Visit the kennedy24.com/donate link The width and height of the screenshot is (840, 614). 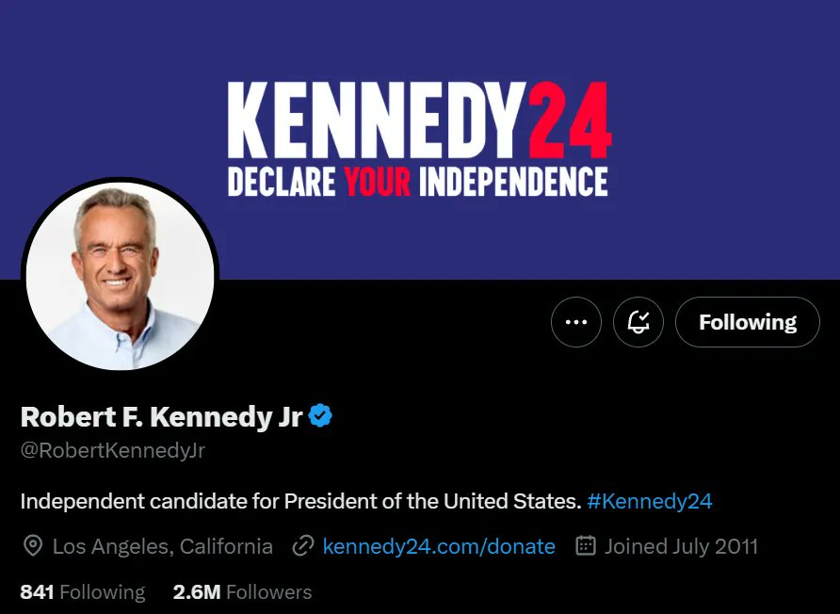(438, 546)
